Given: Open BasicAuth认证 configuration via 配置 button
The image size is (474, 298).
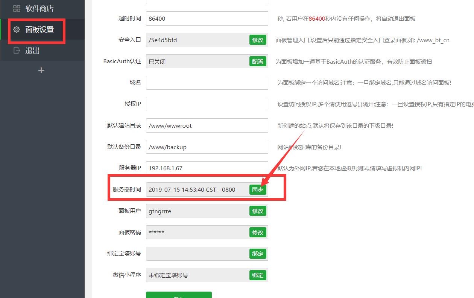Looking at the screenshot, I should tap(258, 61).
